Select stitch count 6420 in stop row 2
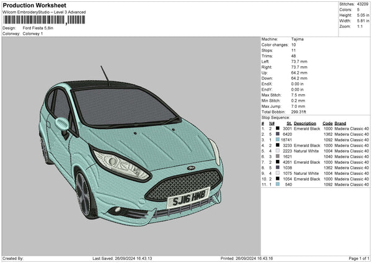The image size is (372, 263). point(287,135)
